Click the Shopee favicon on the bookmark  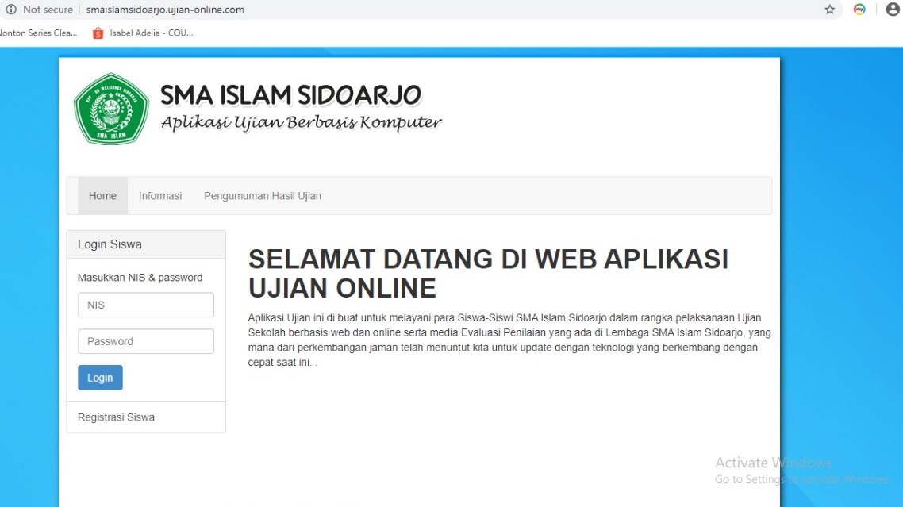[x=98, y=33]
